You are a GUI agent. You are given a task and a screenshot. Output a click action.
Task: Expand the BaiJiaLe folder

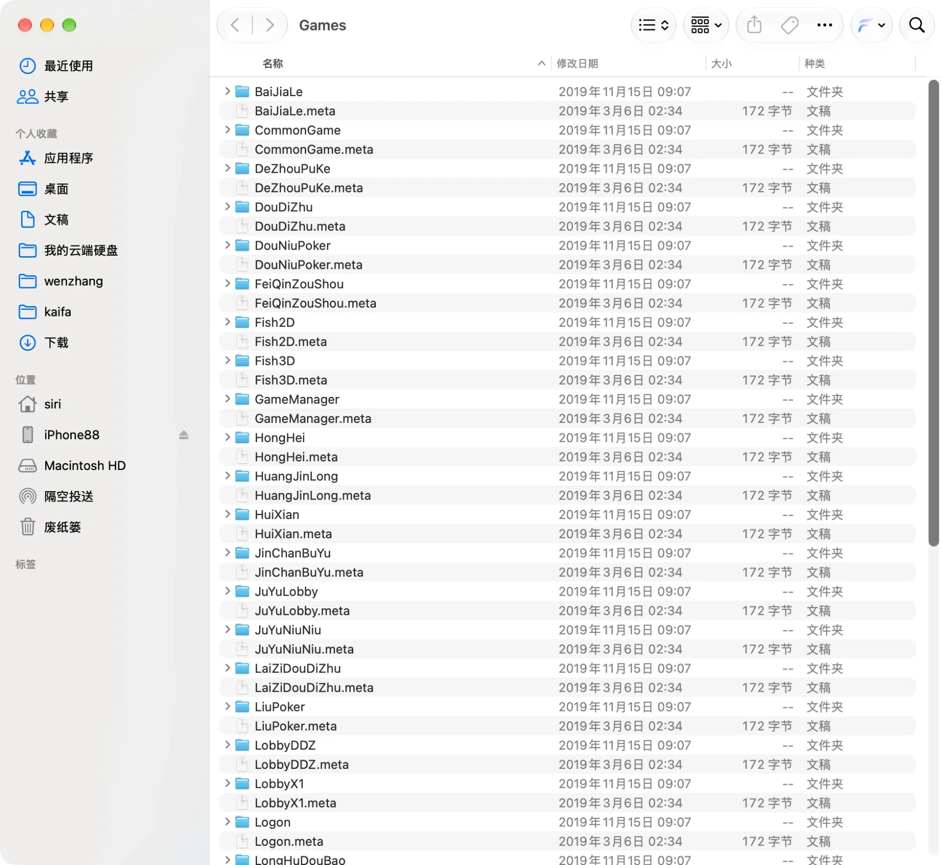(x=227, y=91)
